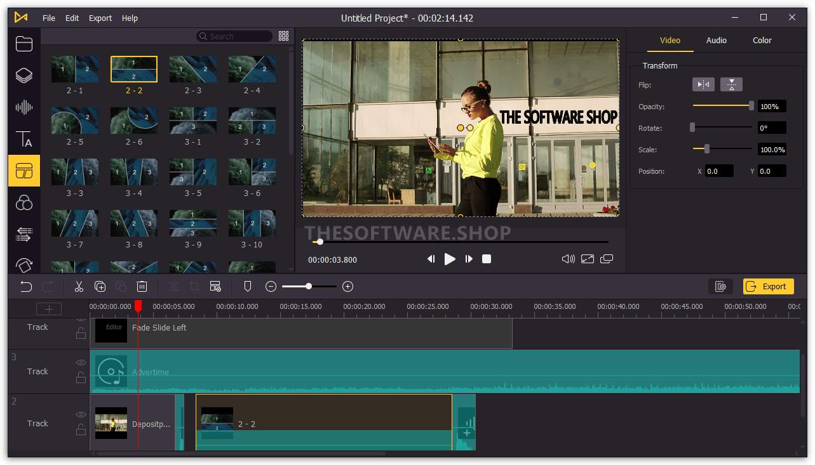Play the preview video

[450, 259]
